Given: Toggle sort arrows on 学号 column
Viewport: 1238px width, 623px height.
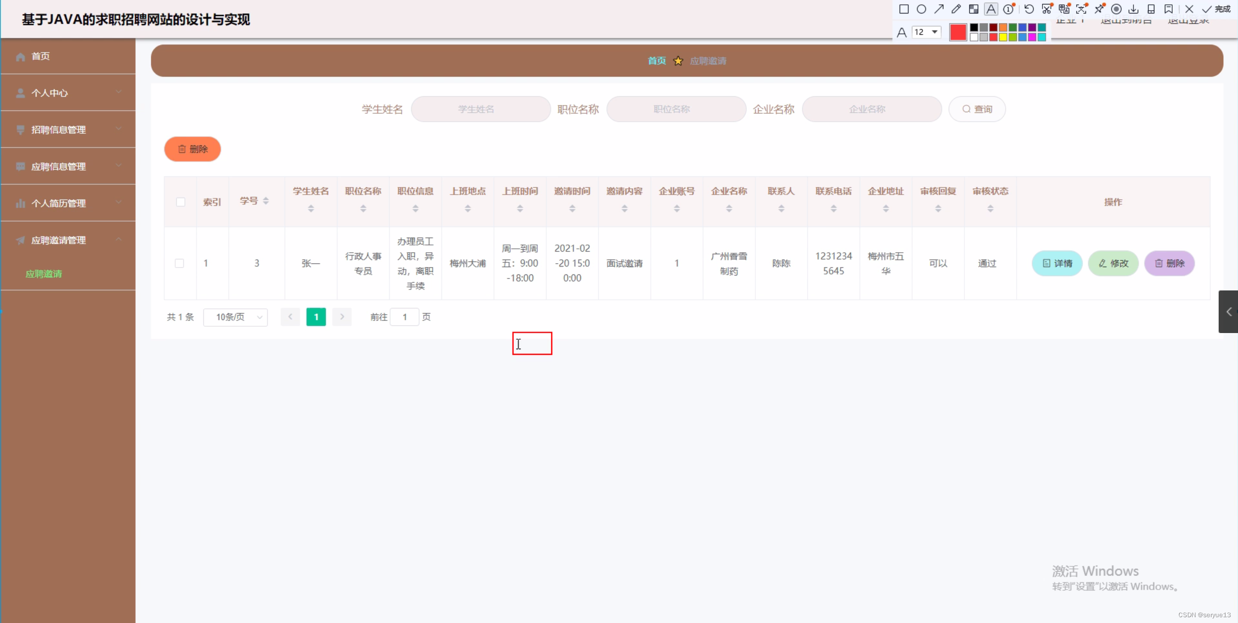Looking at the screenshot, I should [266, 201].
